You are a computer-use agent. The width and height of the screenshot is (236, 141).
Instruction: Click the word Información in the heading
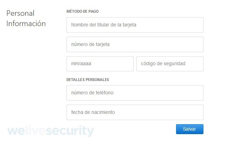pos(26,24)
